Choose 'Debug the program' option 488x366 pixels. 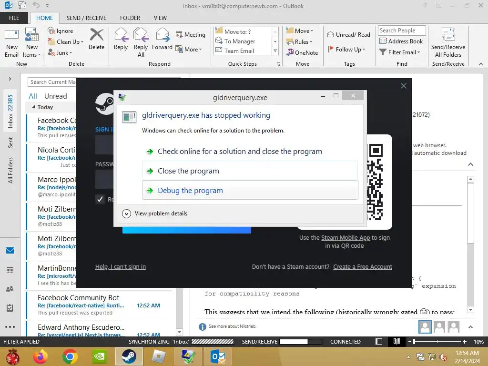coord(250,190)
